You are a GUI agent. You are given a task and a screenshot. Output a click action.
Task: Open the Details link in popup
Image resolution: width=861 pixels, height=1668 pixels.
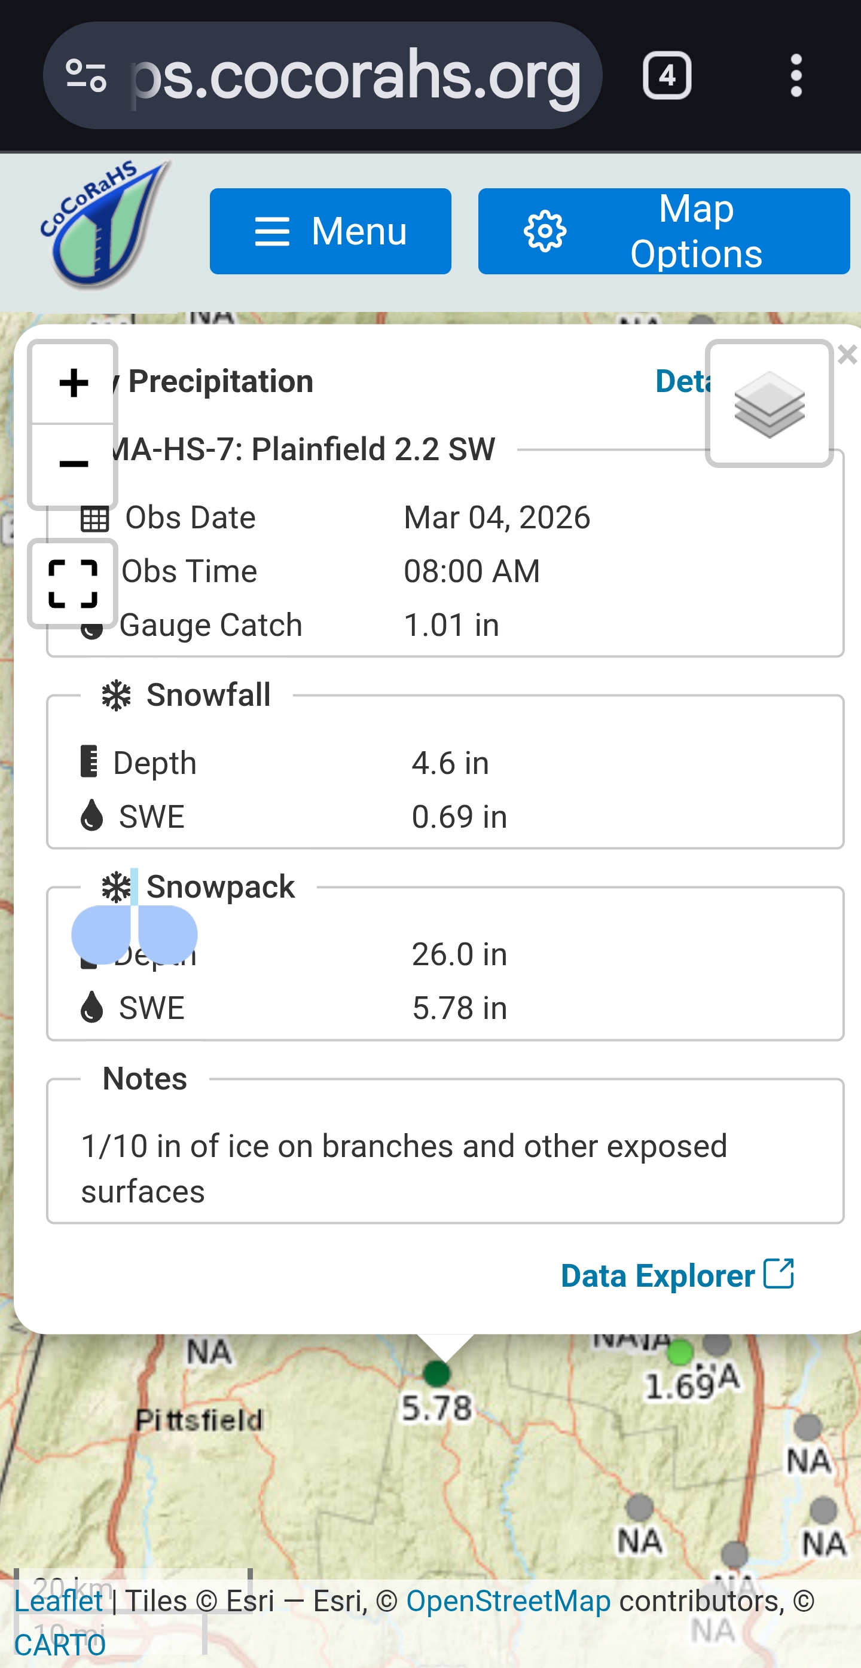[682, 381]
